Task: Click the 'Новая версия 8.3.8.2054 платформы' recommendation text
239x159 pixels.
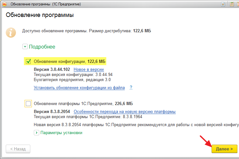Action: 136,125
